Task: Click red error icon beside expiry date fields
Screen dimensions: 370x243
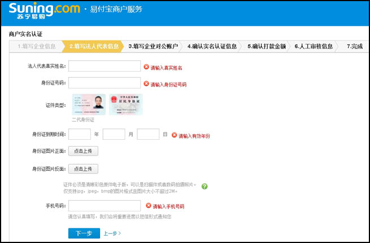Action: pos(175,135)
